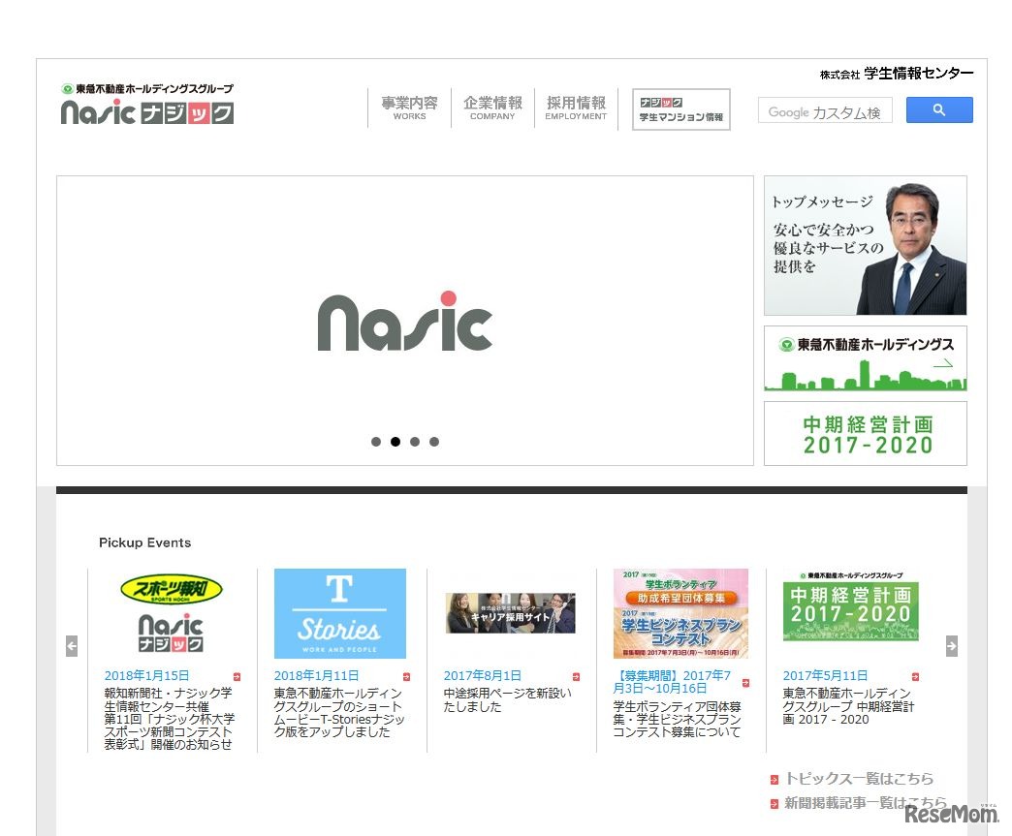Select the fourth carousel slide dot
The width and height of the screenshot is (1012, 836).
(x=434, y=442)
